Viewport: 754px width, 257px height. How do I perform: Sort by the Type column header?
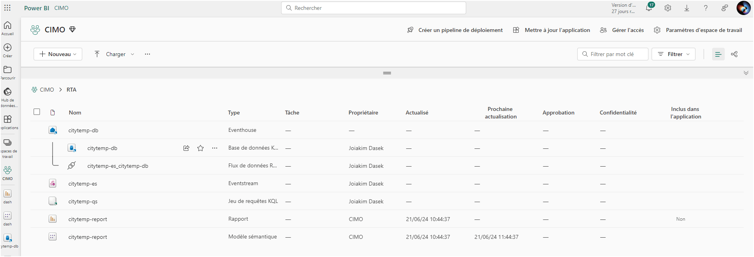tap(234, 113)
